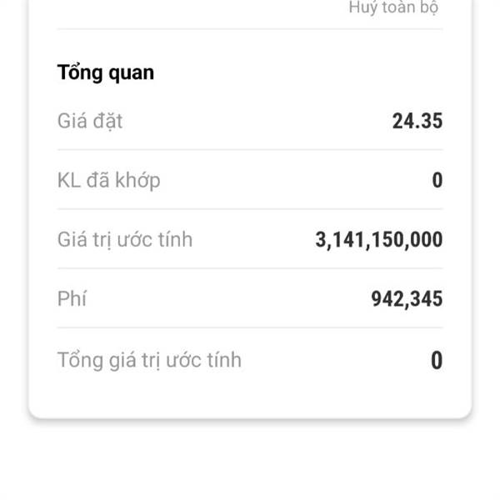This screenshot has height=500, width=500.
Task: Select the Tổng quan section heading
Action: pyautogui.click(x=106, y=72)
